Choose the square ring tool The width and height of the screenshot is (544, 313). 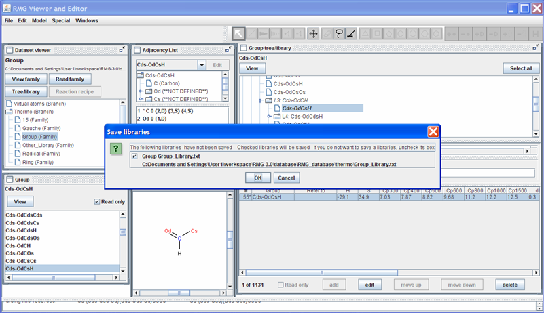pos(377,34)
